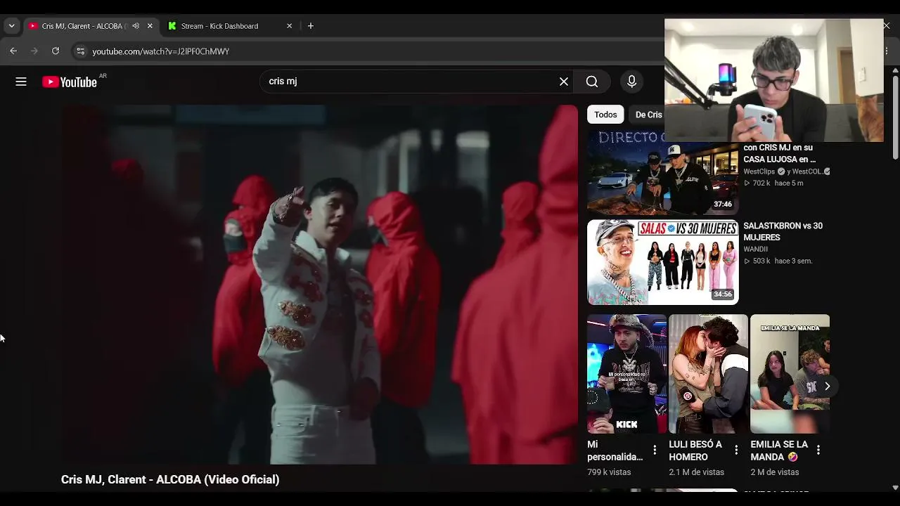The image size is (900, 506).
Task: Visit the WestClips channel link
Action: pyautogui.click(x=759, y=171)
